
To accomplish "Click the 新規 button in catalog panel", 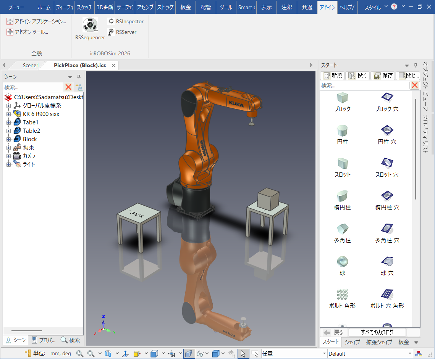I will click(x=333, y=76).
